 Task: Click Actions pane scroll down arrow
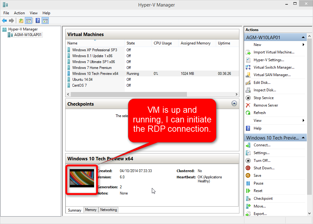point(309,213)
